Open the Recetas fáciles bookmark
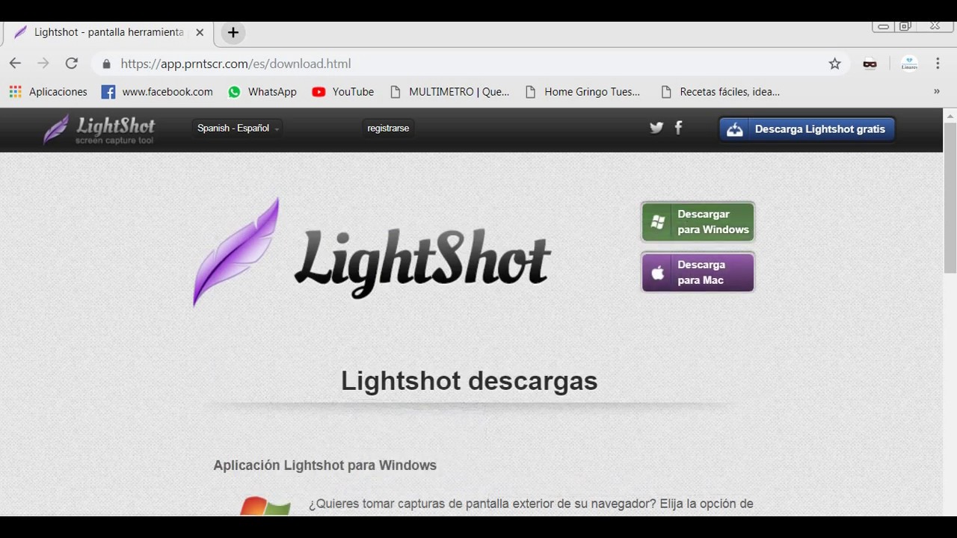957x538 pixels. point(721,92)
